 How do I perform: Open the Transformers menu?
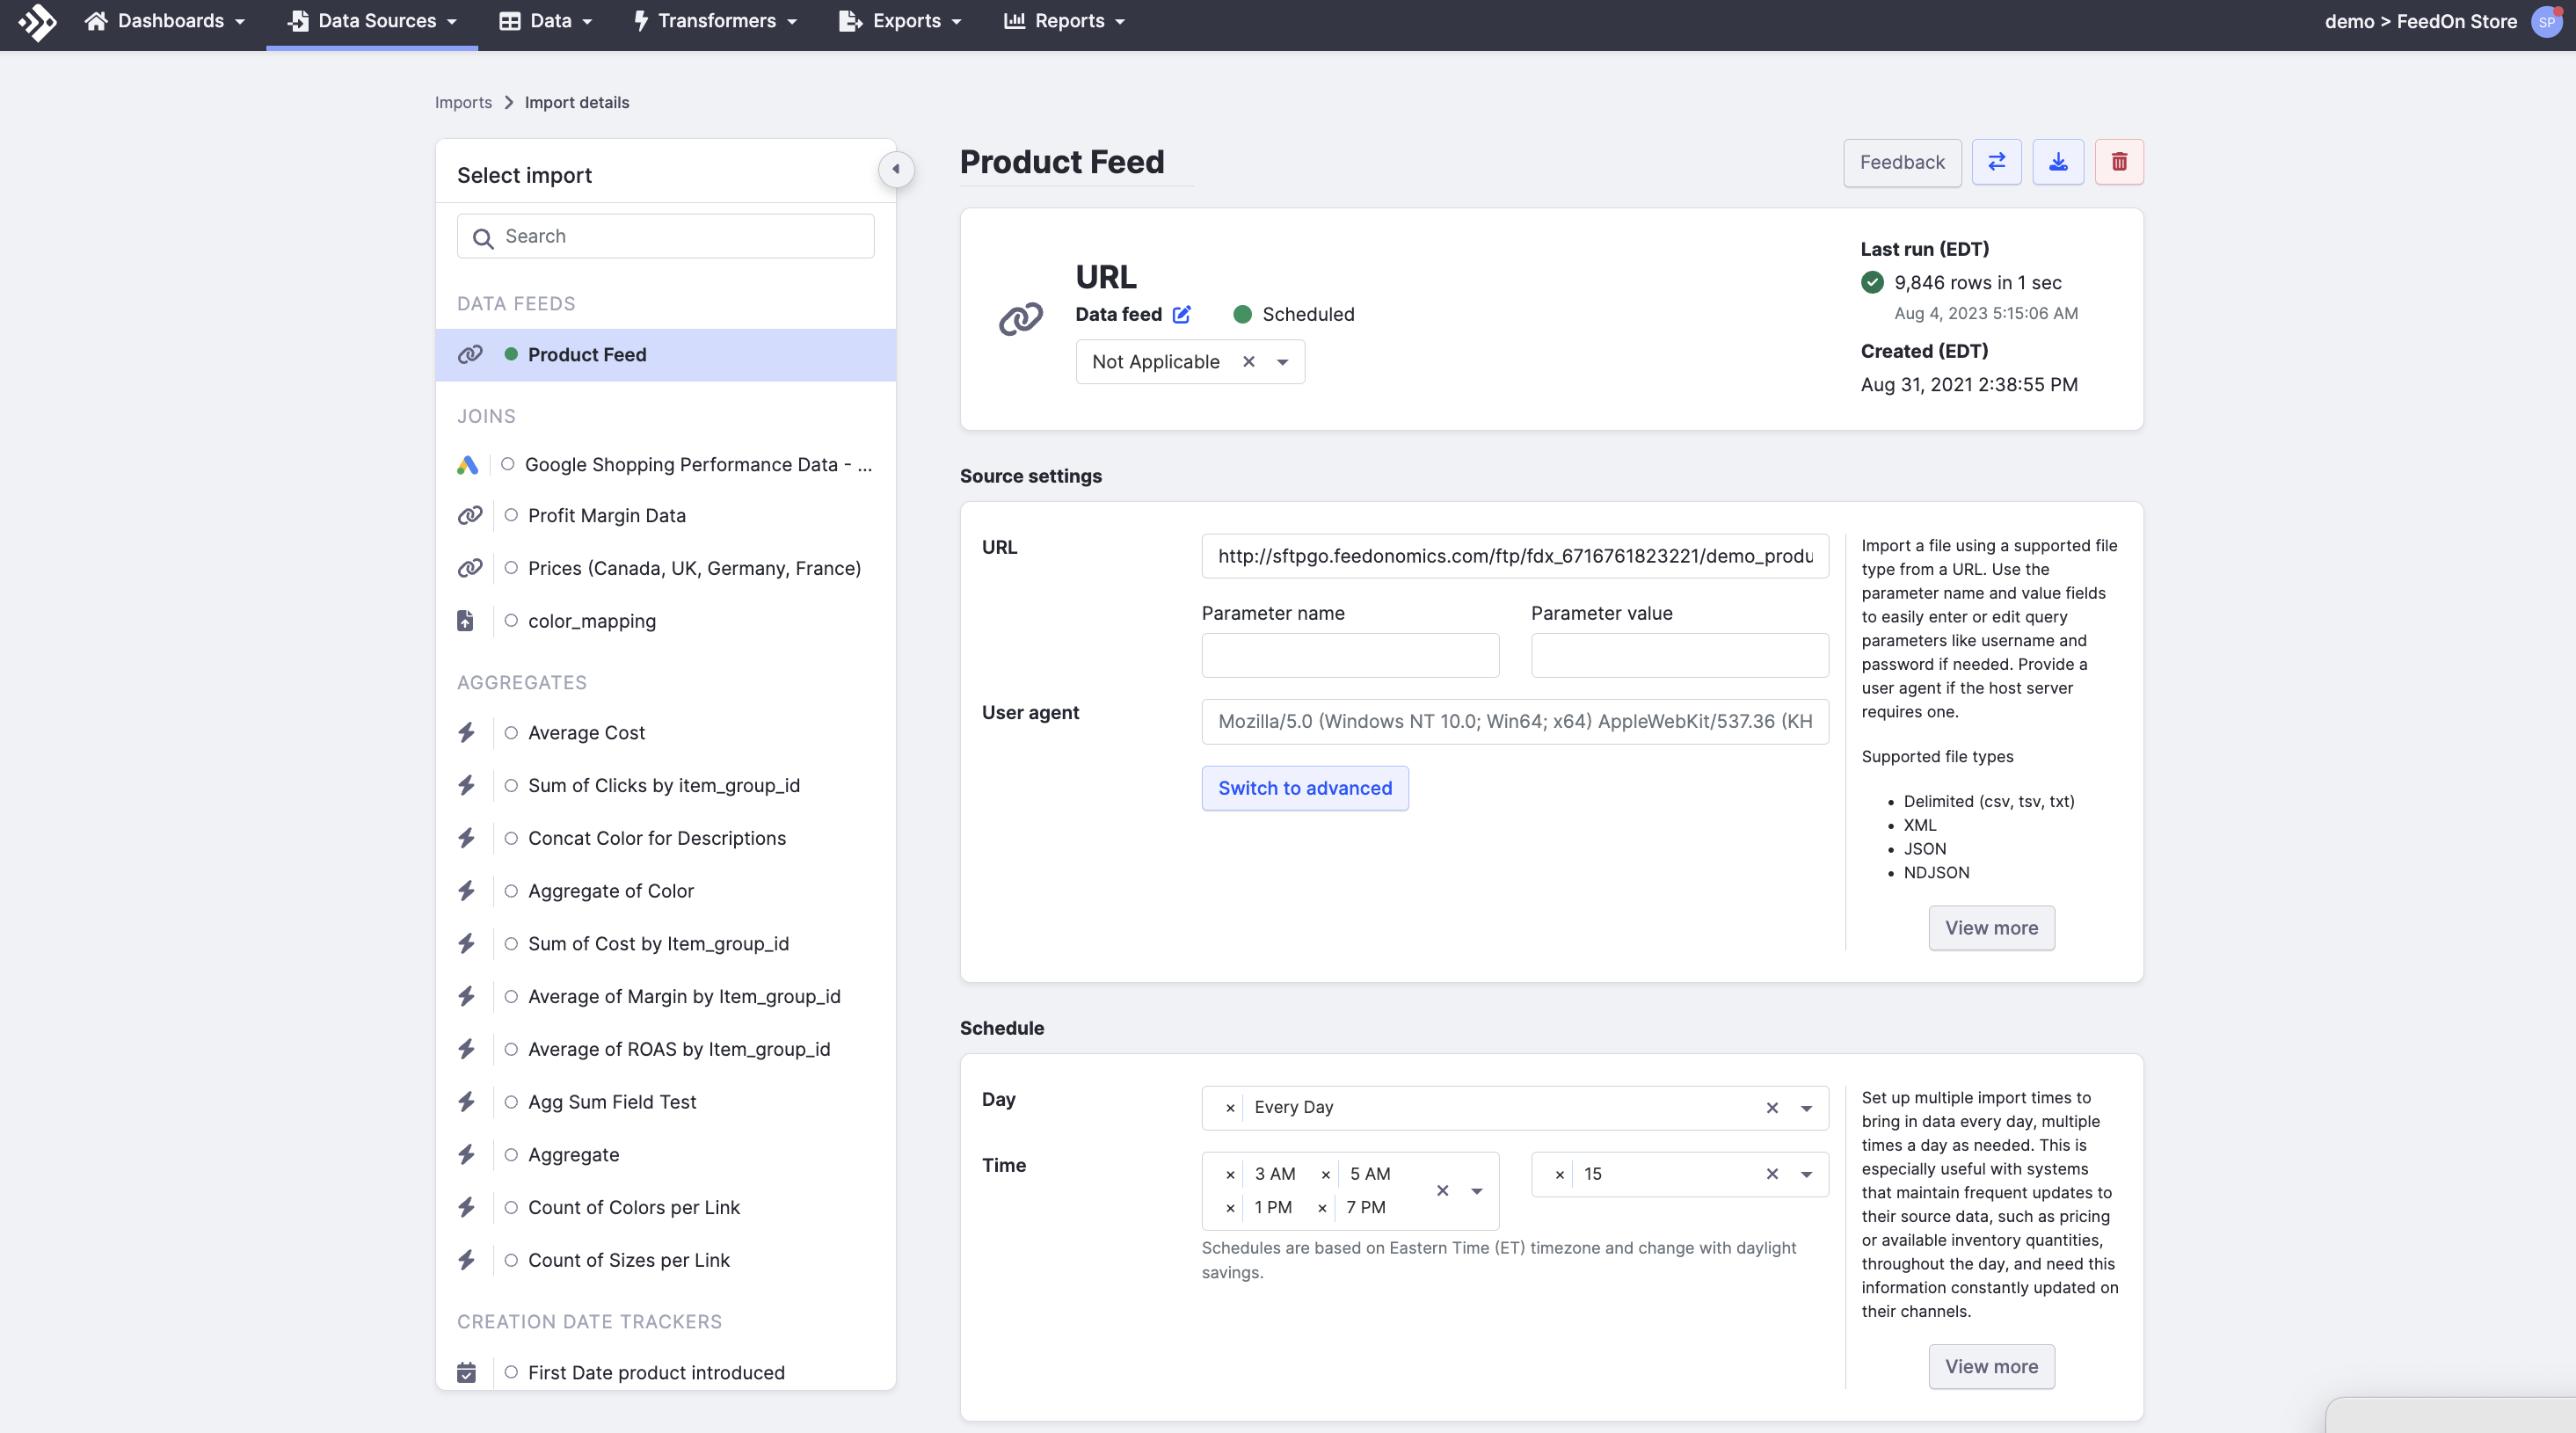[715, 21]
